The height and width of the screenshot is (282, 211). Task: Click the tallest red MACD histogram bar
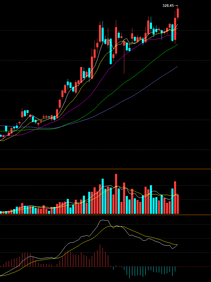[100, 255]
